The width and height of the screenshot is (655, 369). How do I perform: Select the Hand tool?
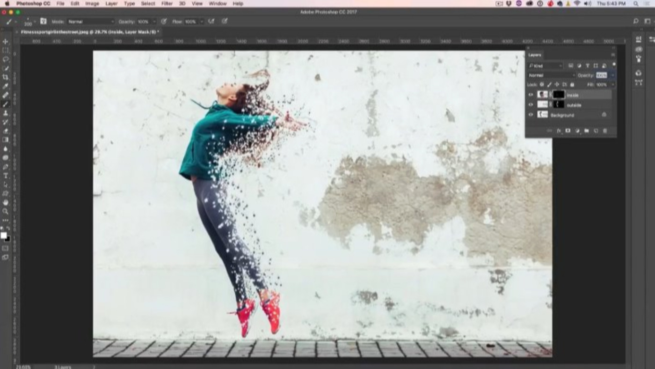point(6,202)
